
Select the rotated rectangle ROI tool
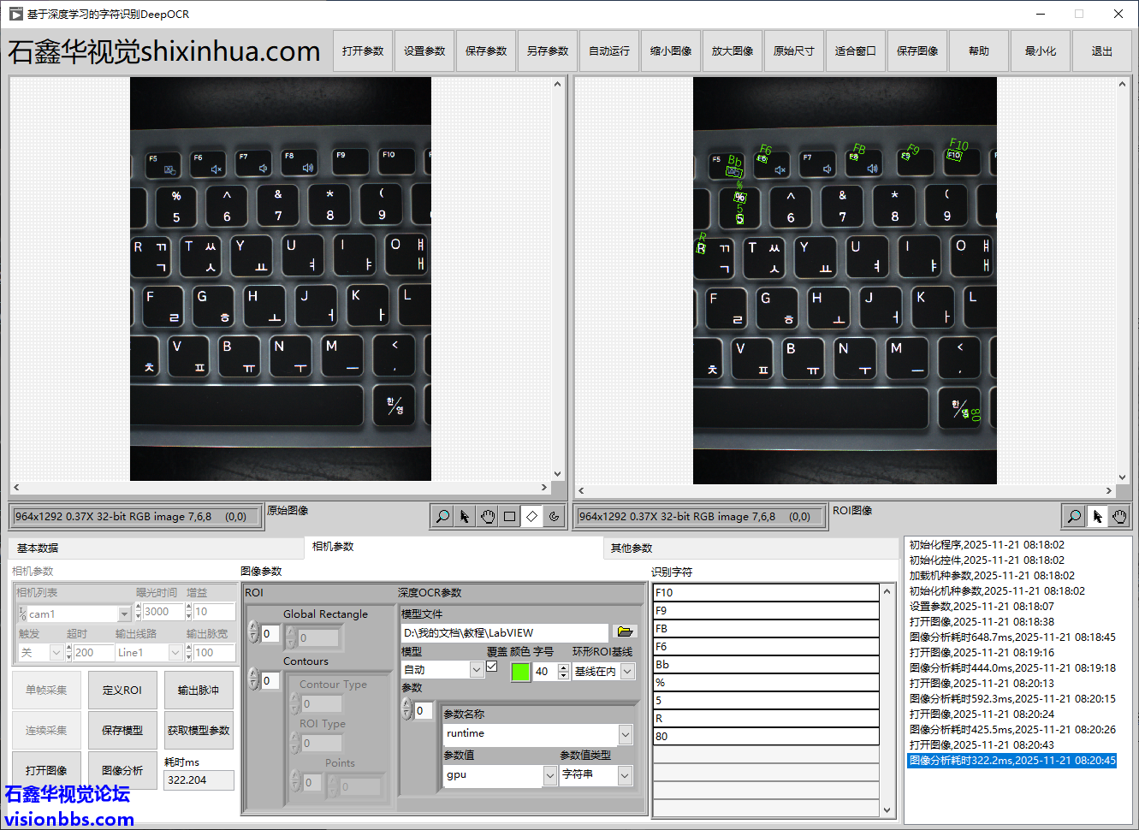tap(531, 516)
